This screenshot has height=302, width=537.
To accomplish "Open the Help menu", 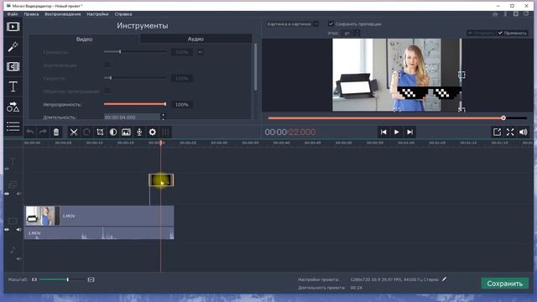I will point(123,14).
